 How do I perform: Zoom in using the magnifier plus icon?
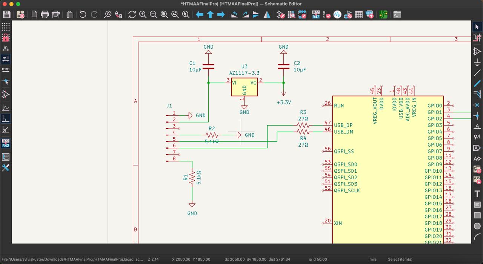pos(143,15)
